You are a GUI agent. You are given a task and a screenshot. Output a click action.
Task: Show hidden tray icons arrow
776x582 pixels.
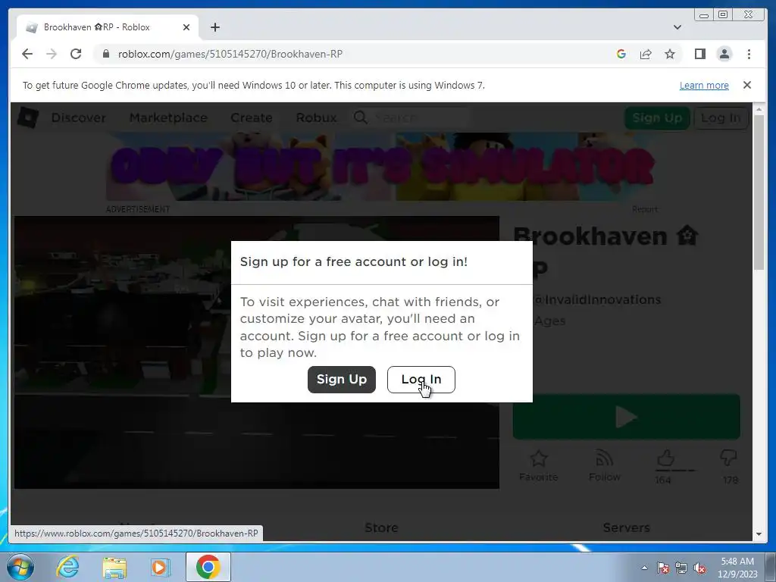coord(644,568)
